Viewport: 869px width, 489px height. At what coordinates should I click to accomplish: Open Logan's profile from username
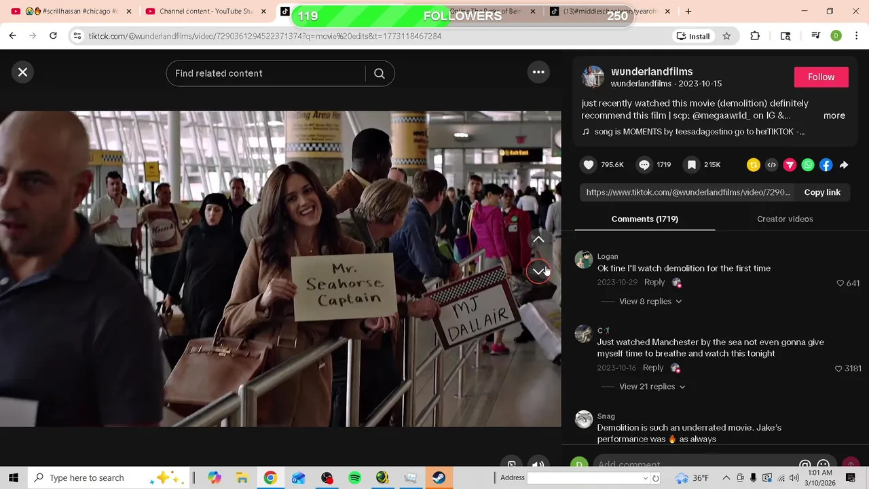[x=608, y=256]
